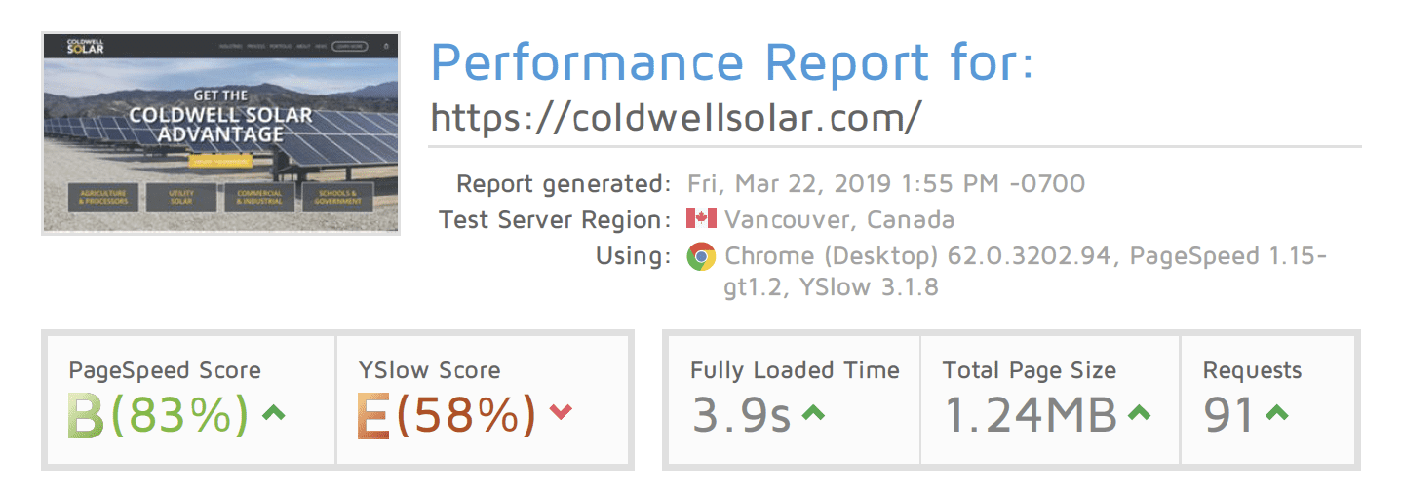Click the Chrome browser icon
The height and width of the screenshot is (493, 1402).
(x=701, y=256)
